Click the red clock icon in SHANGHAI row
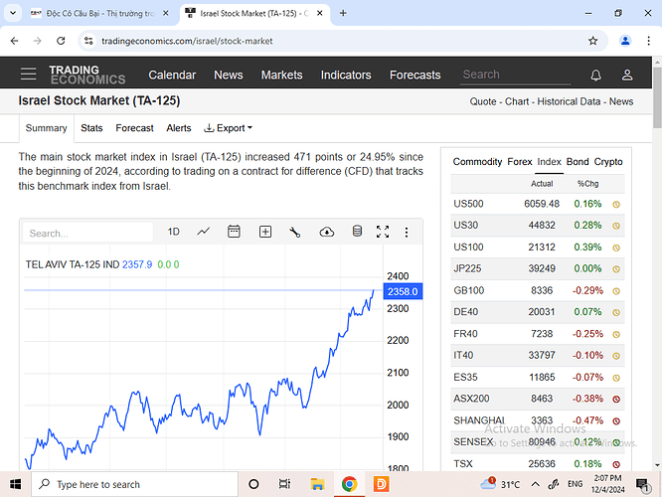Screen dimensions: 662x497 tap(616, 421)
